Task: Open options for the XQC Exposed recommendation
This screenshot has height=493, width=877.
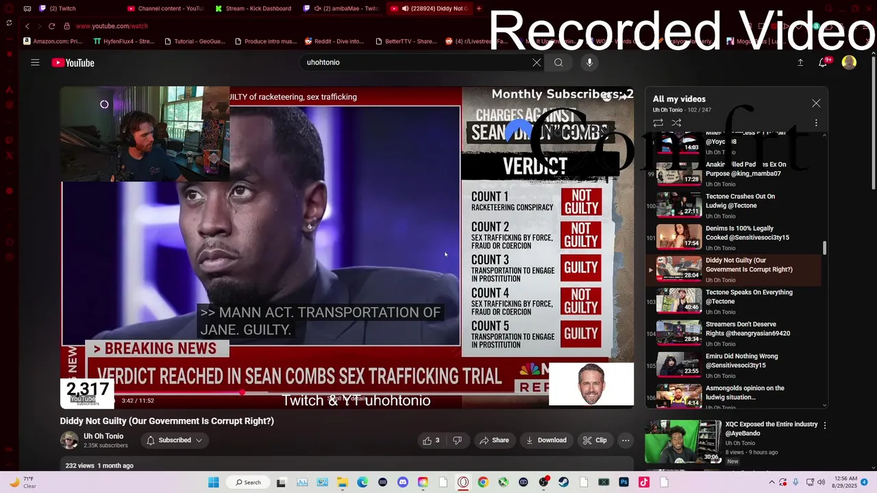Action: tap(824, 425)
